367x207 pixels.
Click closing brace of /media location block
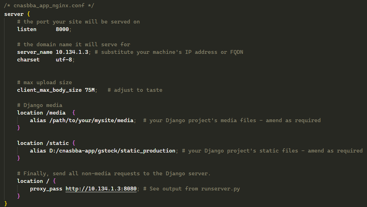click(19, 128)
